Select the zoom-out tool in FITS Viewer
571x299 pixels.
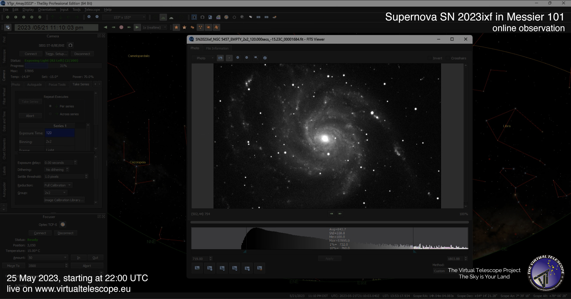pyautogui.click(x=247, y=58)
